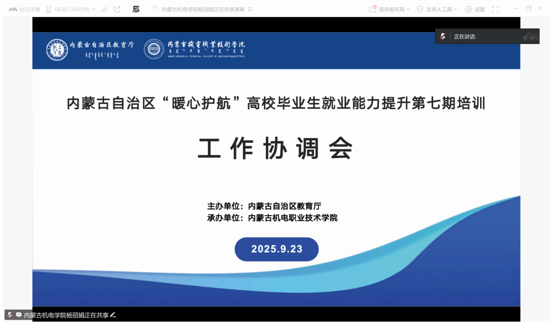The height and width of the screenshot is (324, 553).
Task: Click the hourglass meeting timer icon
Action: [48, 9]
